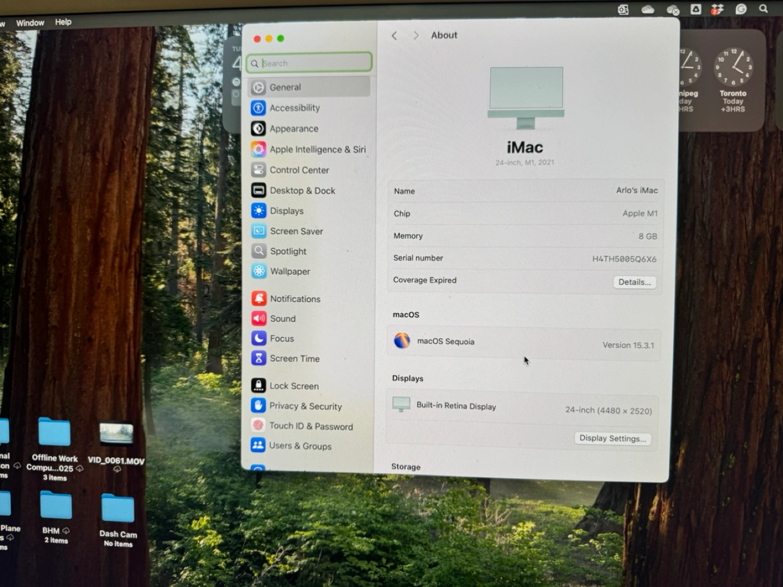This screenshot has height=587, width=783.
Task: Open Accessibility settings icon in sidebar
Action: [258, 108]
